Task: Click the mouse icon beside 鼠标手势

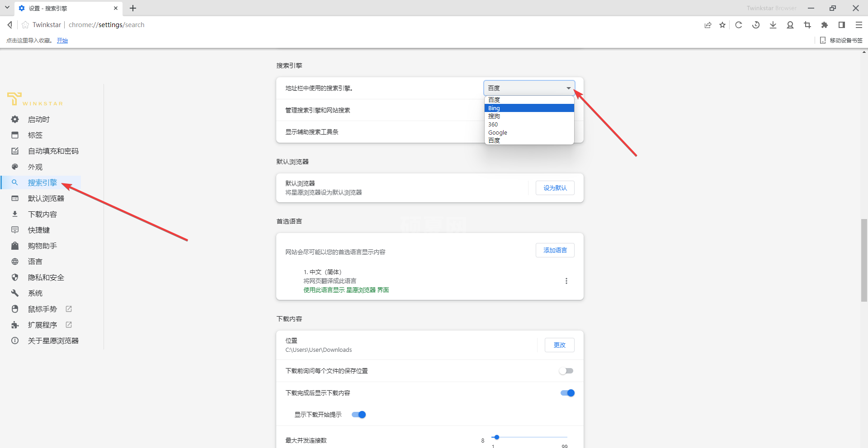Action: (15, 309)
